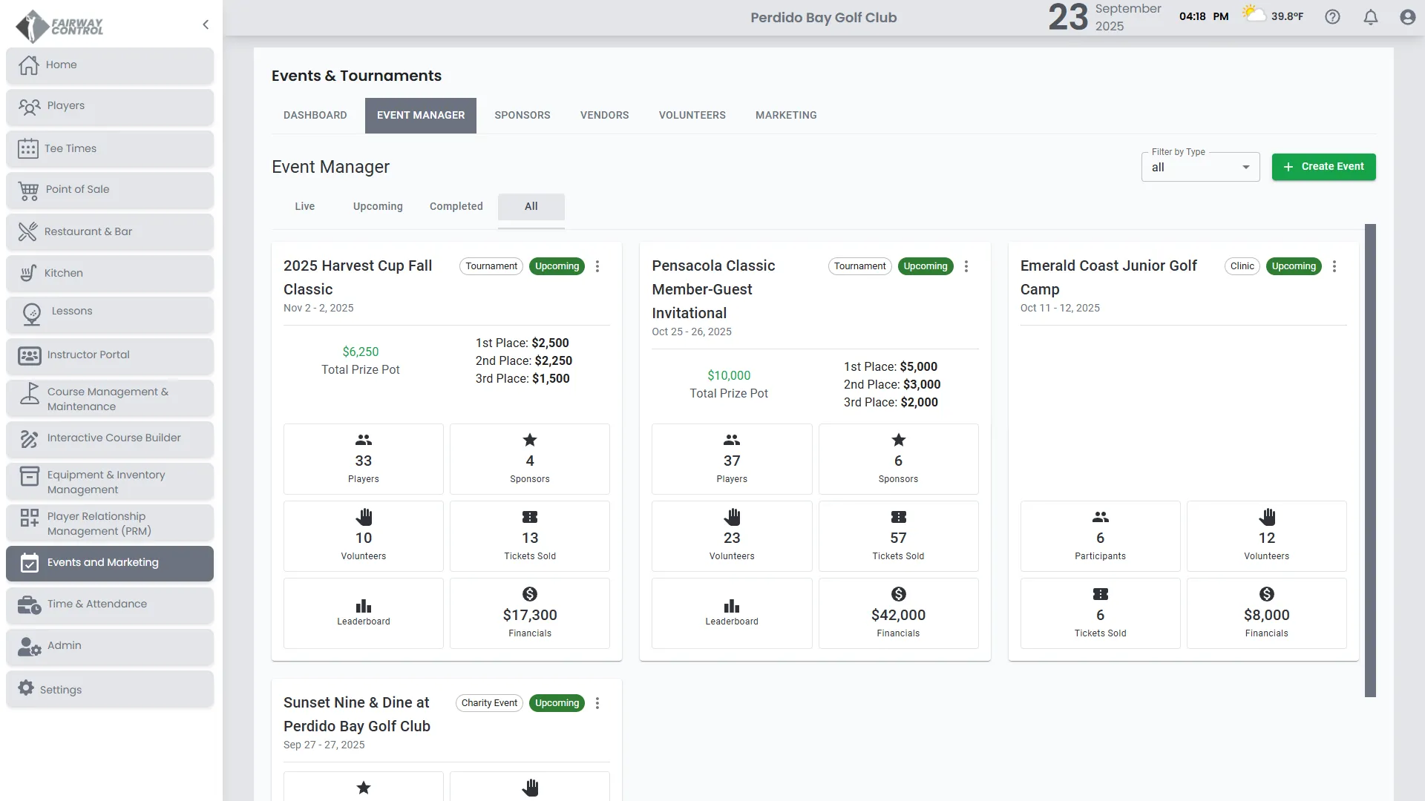The image size is (1425, 801).
Task: Open the notifications bell
Action: pyautogui.click(x=1370, y=17)
